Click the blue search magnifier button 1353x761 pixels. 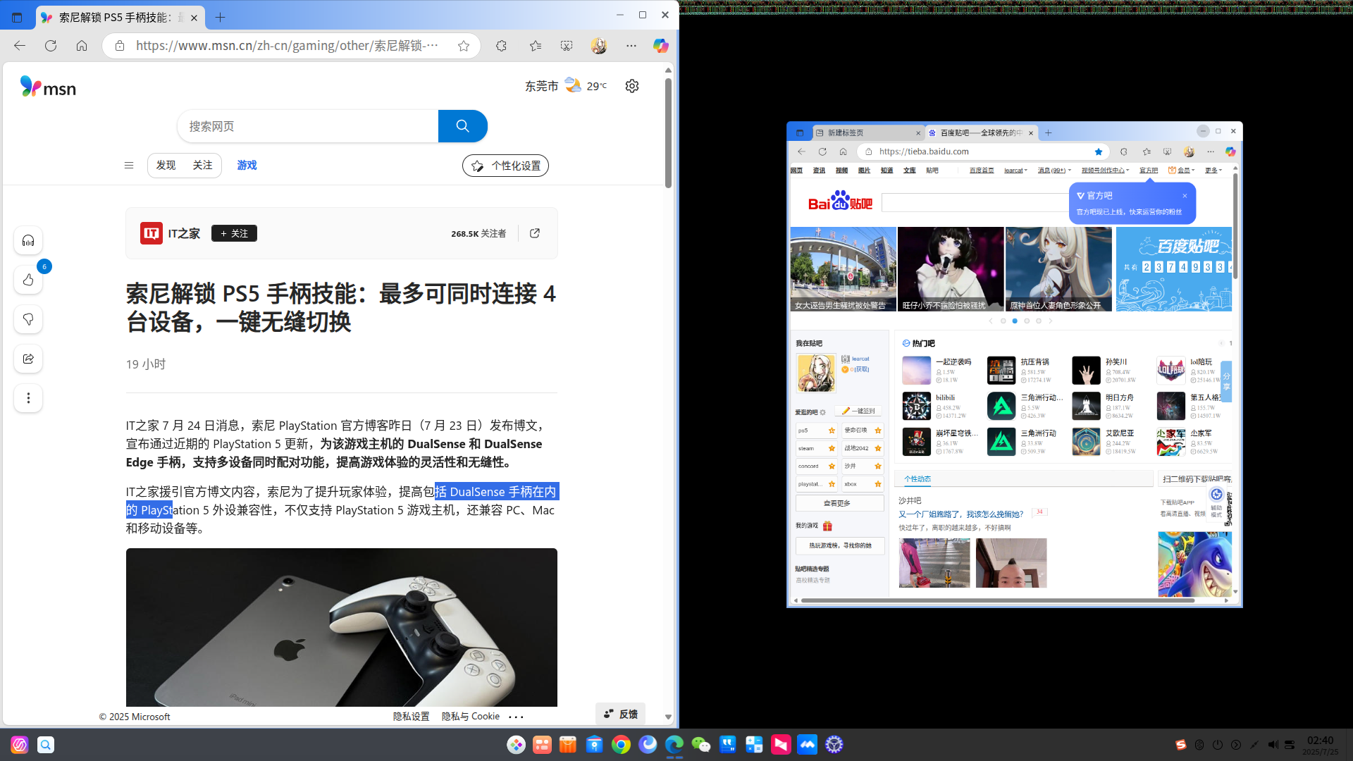pos(462,126)
